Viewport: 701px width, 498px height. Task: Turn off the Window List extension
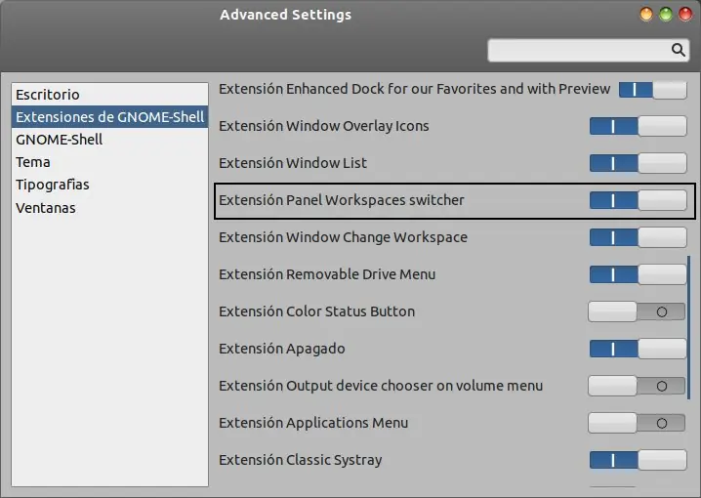pyautogui.click(x=638, y=163)
